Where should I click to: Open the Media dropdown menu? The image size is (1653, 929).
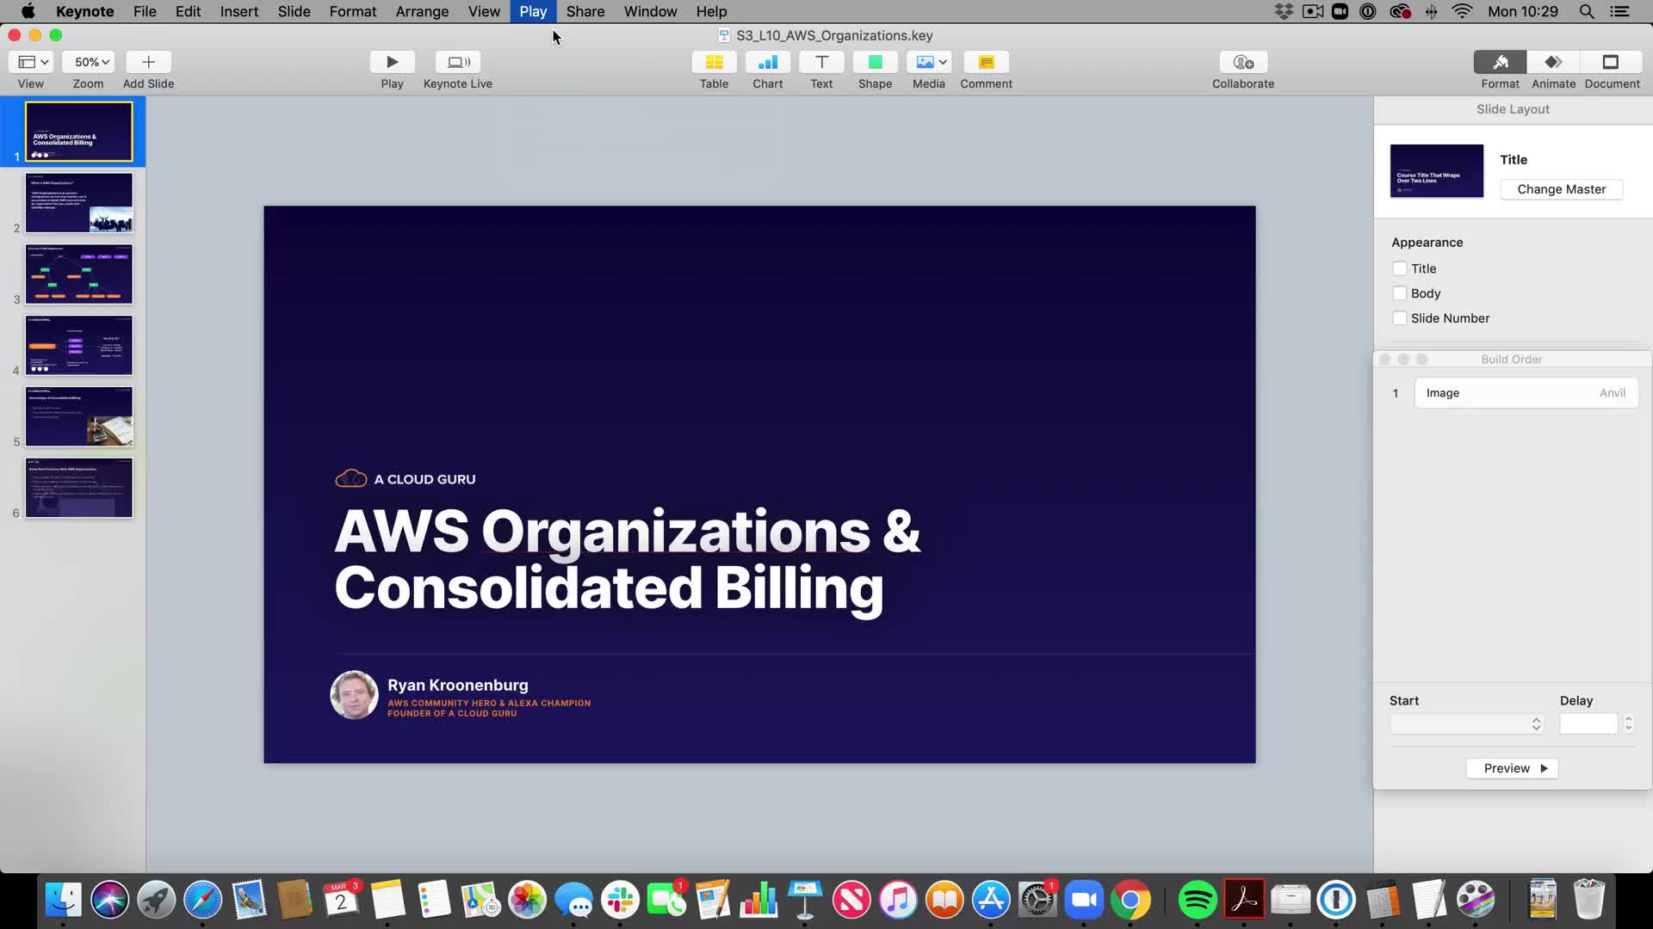tap(929, 62)
